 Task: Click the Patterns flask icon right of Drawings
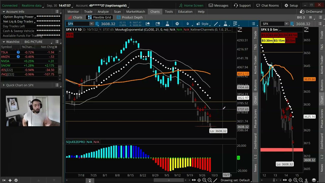tap(225, 24)
